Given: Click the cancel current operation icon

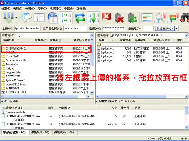Looking at the screenshot, I should point(106,17).
